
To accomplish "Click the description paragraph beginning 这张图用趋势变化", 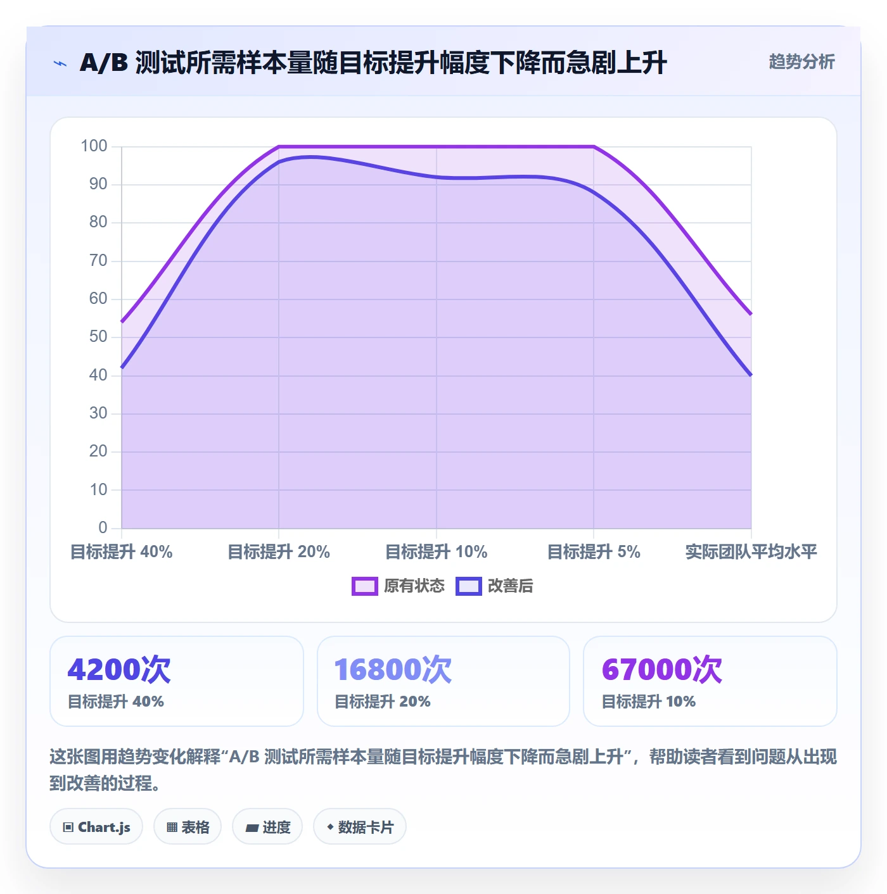I will pyautogui.click(x=443, y=770).
